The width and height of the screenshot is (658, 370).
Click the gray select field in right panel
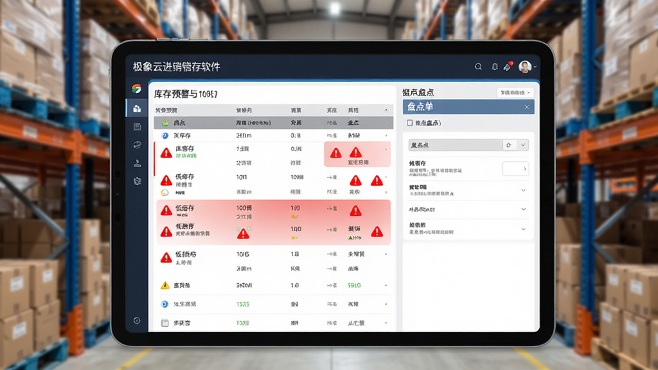(x=456, y=145)
